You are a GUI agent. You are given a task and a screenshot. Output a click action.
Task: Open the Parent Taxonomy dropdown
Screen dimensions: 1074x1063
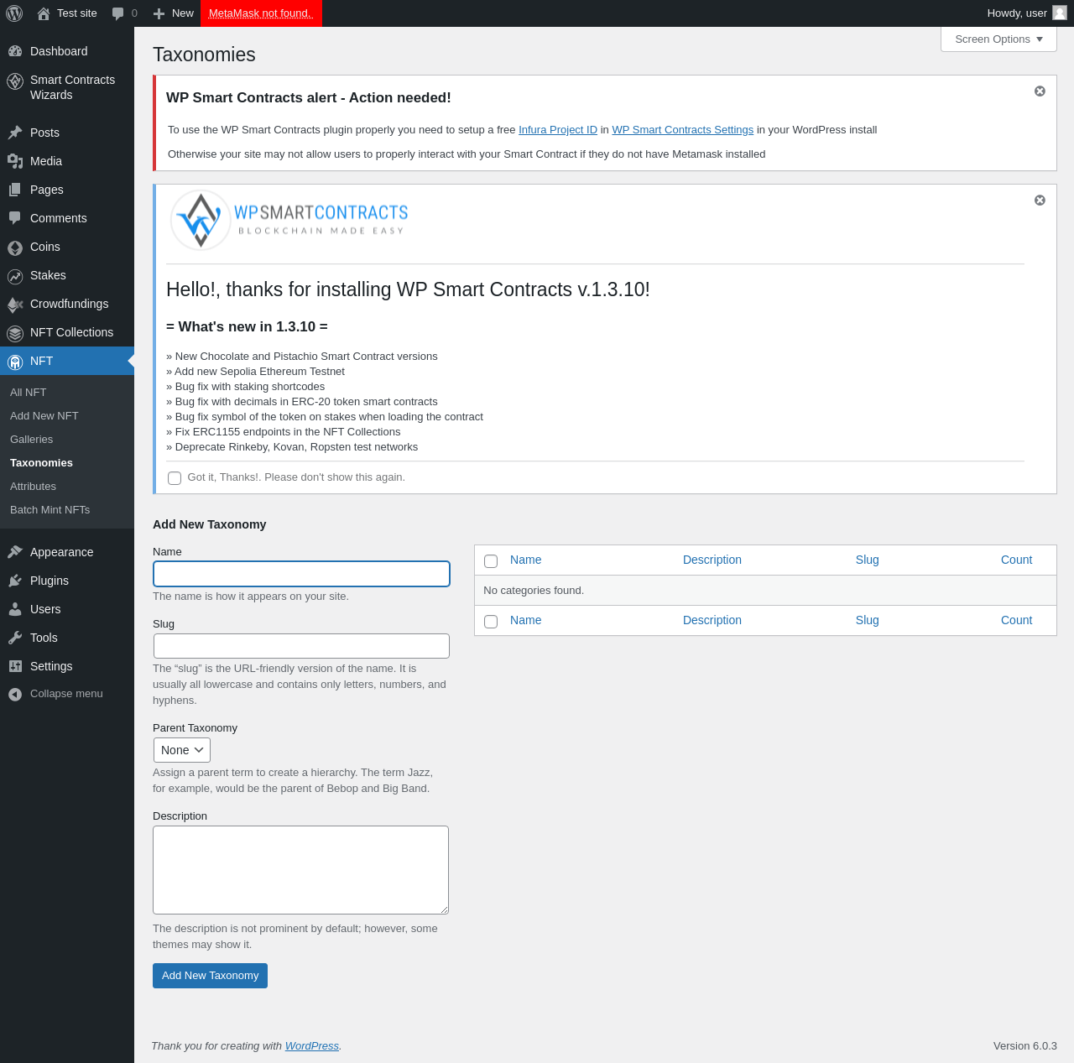182,750
